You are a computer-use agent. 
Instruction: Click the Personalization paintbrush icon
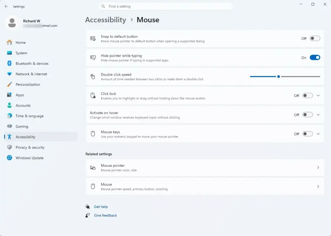click(x=9, y=84)
